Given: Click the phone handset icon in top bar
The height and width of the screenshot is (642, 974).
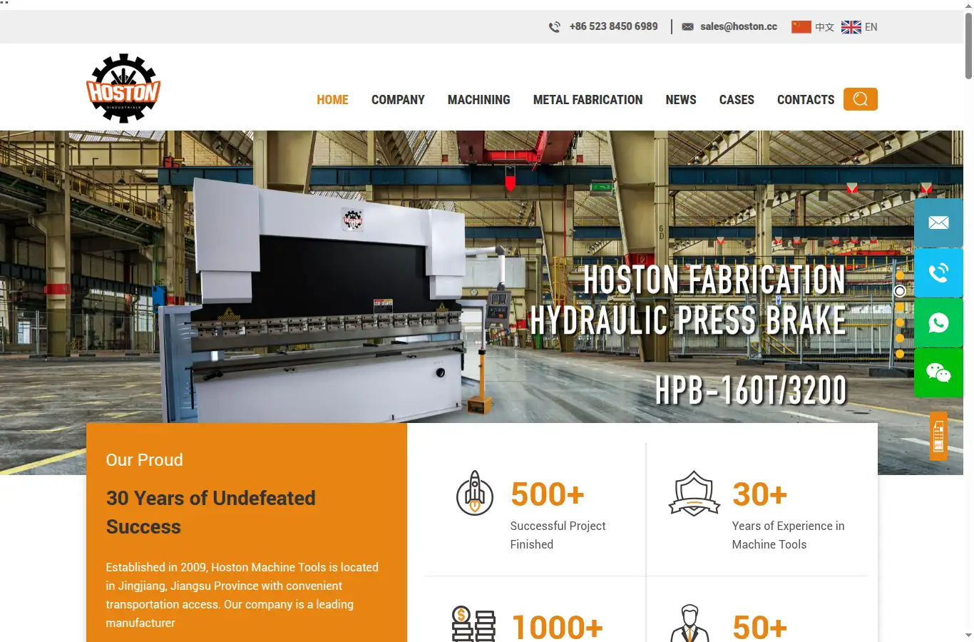Looking at the screenshot, I should click(x=554, y=27).
